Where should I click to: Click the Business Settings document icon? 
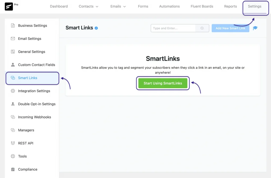coord(12,25)
